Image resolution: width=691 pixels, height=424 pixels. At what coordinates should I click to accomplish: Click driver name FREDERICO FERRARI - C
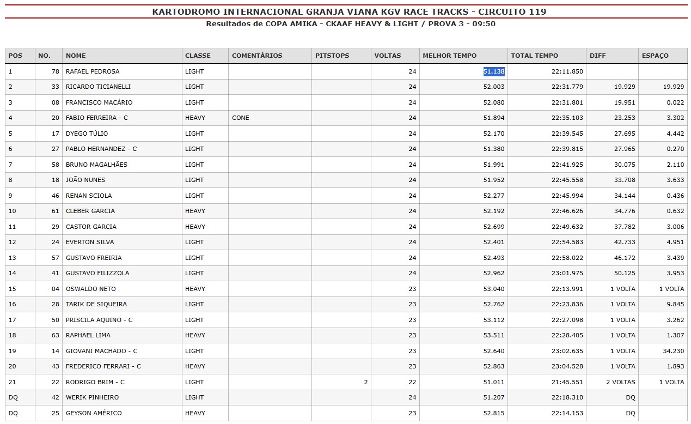point(103,366)
